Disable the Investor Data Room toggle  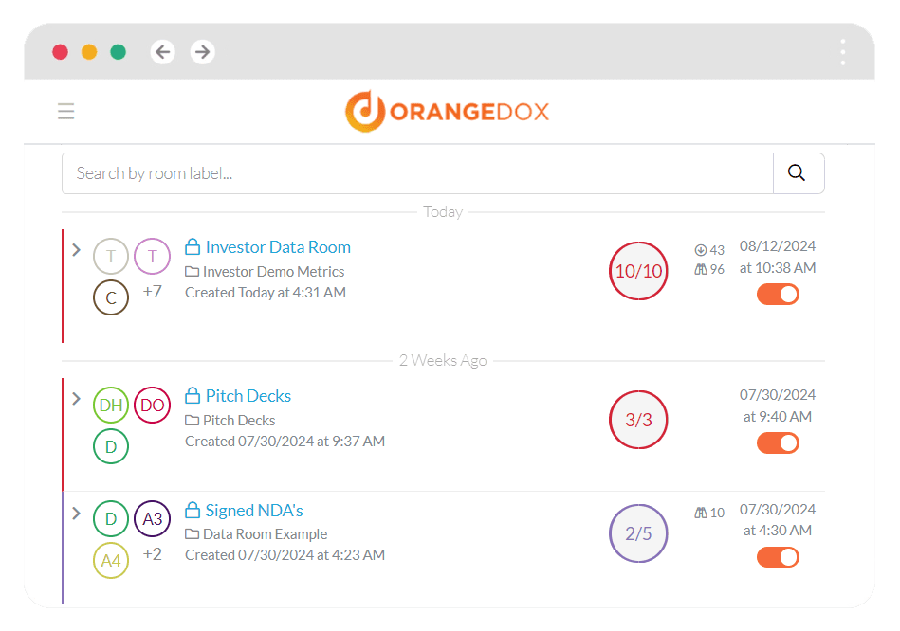tap(778, 295)
